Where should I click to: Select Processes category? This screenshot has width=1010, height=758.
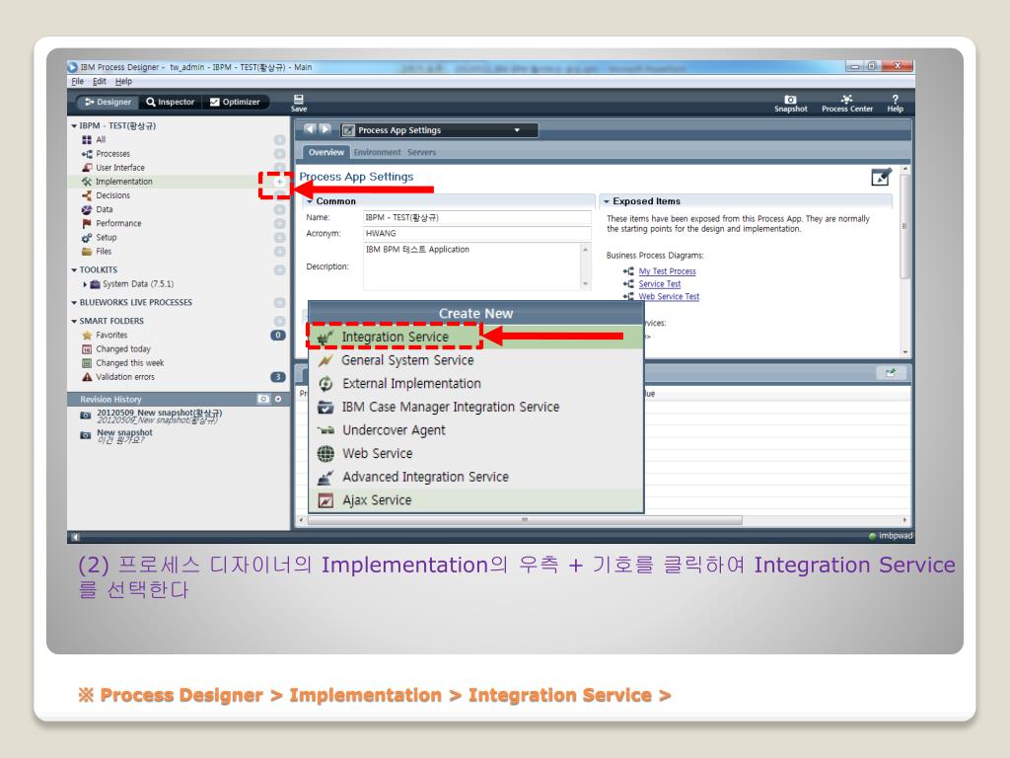point(112,153)
